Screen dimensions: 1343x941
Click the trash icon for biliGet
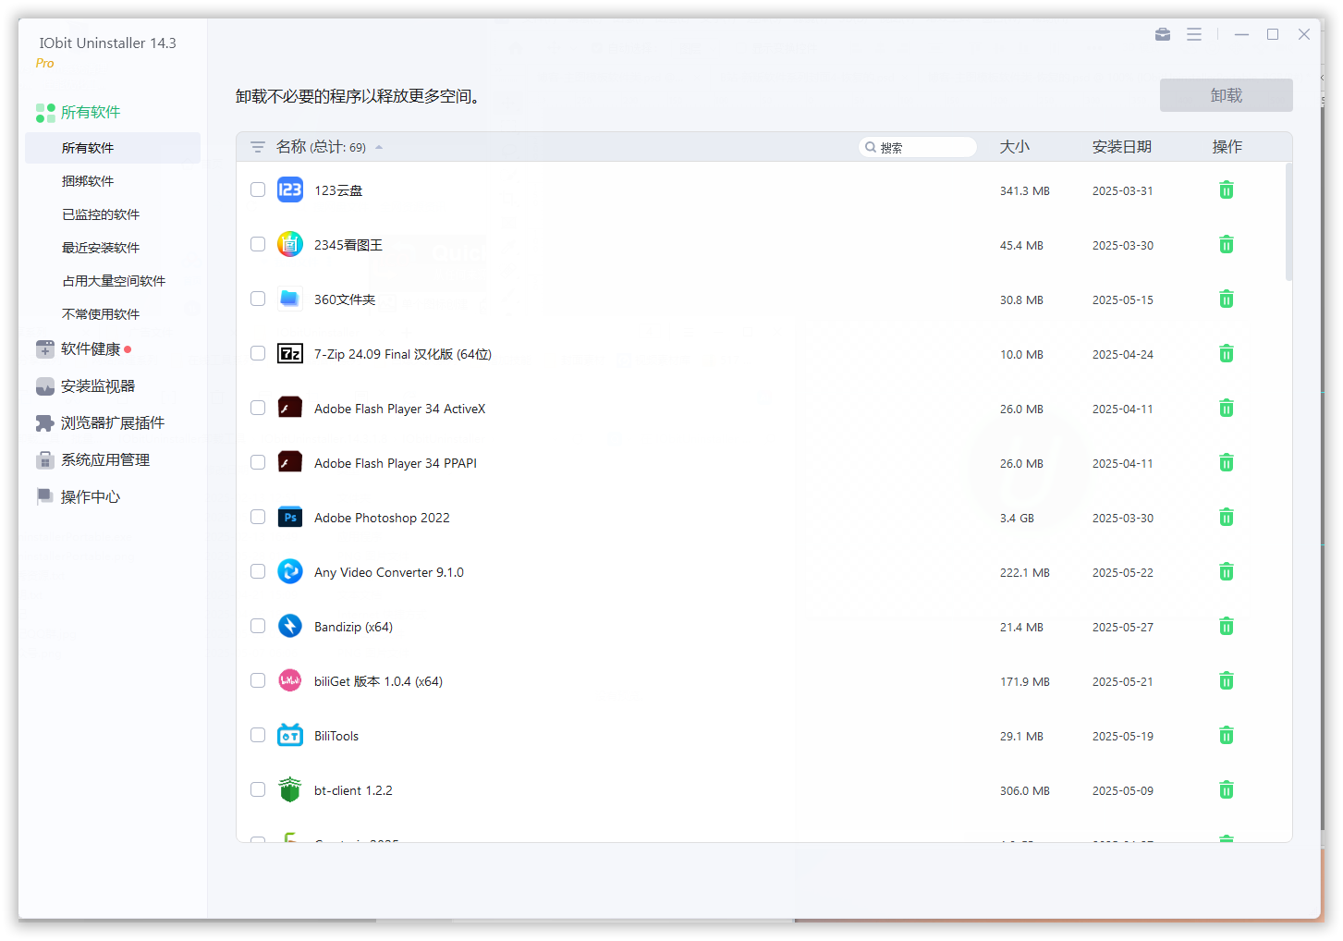1227,681
